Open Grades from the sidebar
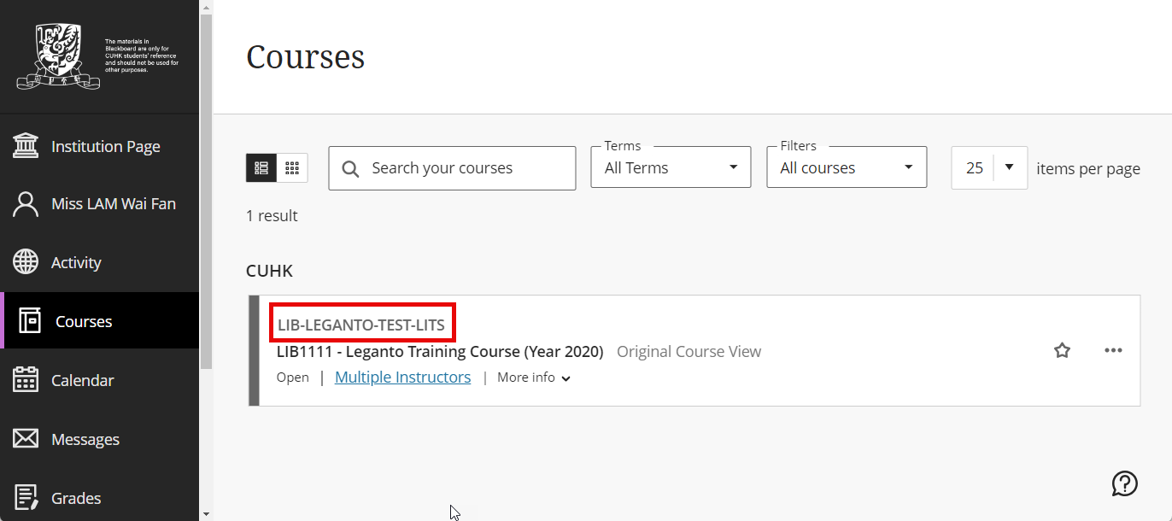The width and height of the screenshot is (1172, 521). (78, 497)
